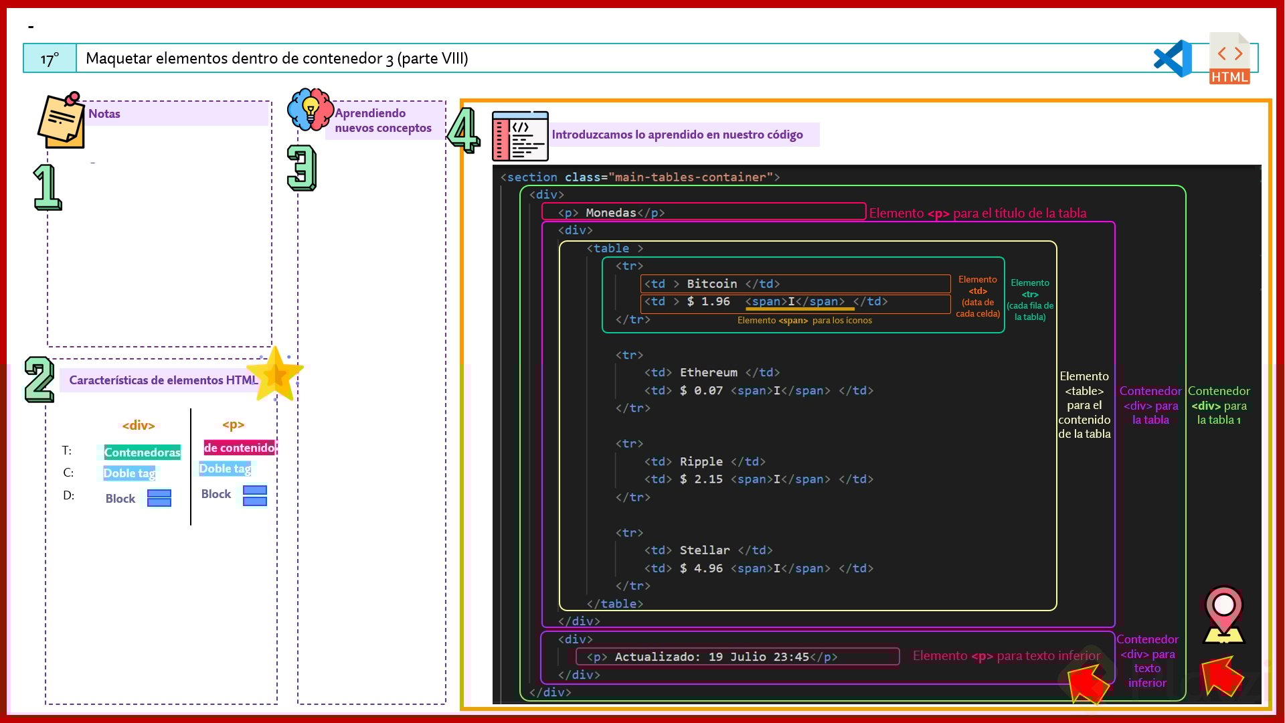This screenshot has height=723, width=1285.
Task: Click the "$ 2.15" td code line
Action: pos(758,479)
